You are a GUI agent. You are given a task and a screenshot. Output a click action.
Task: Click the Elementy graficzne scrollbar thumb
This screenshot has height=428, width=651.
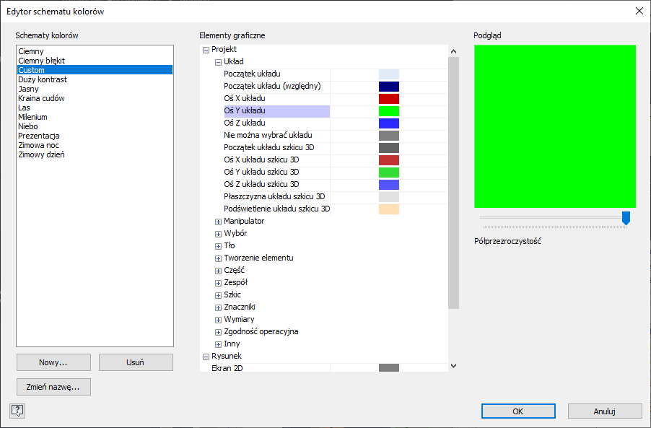pos(453,183)
